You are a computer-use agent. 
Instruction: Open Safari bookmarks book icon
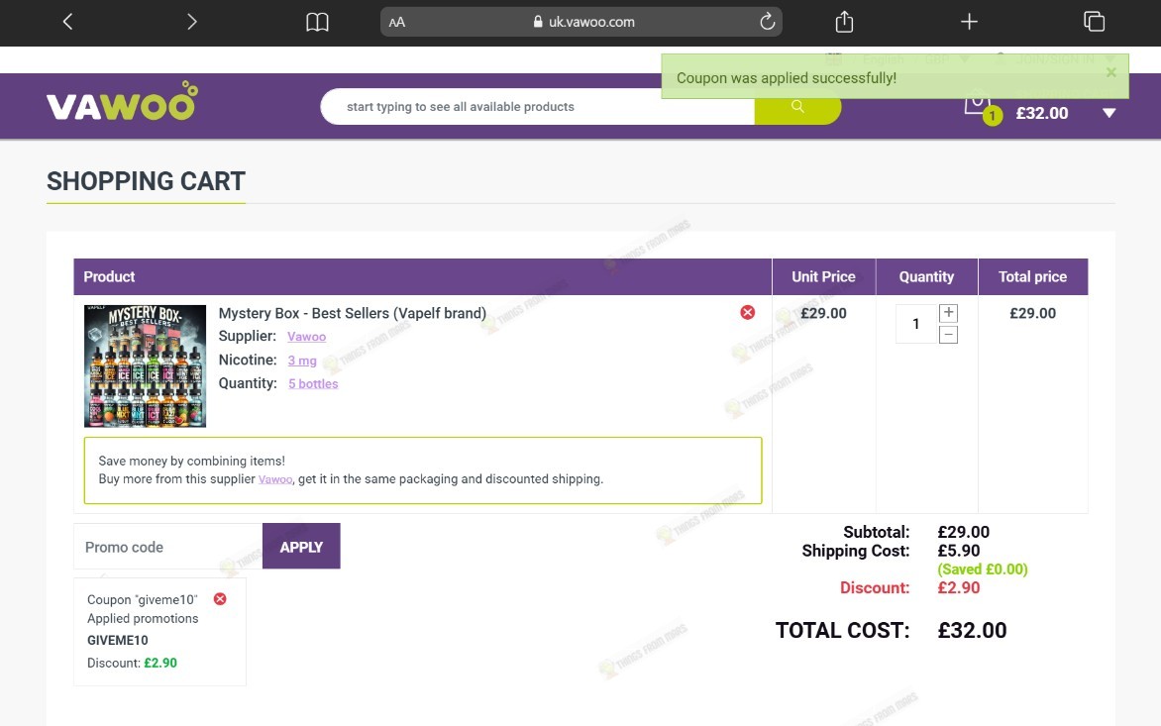tap(317, 22)
